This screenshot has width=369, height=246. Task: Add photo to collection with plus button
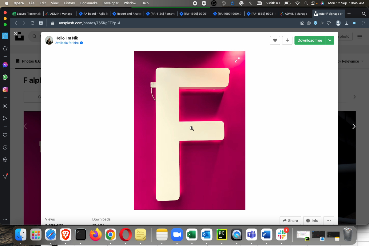[287, 40]
